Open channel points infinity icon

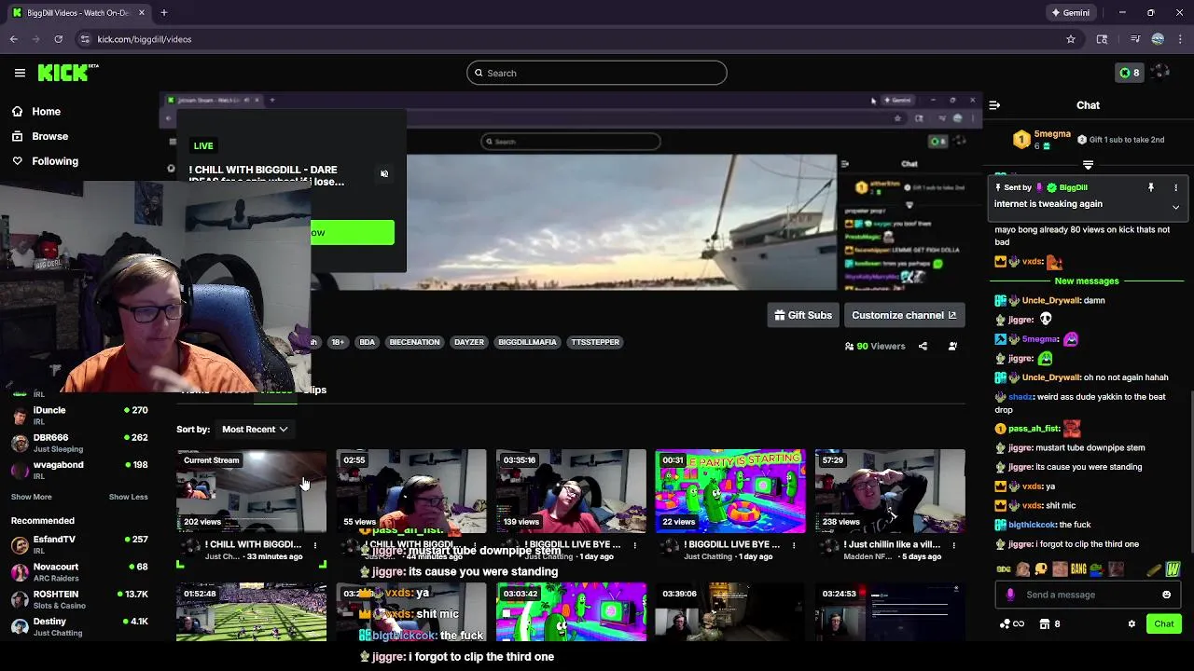1012,623
